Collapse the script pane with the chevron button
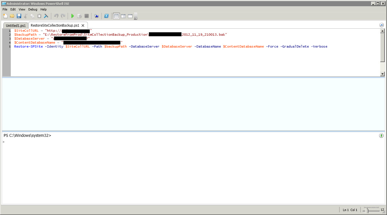The height and width of the screenshot is (215, 387). (x=381, y=25)
